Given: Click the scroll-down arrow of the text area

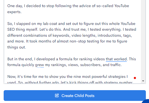Looking at the screenshot, I should pos(143,81).
